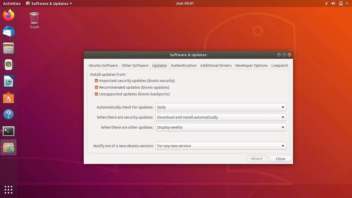Screen dimensions: 352x198
Task: Open the Authentication tab
Action: pyautogui.click(x=184, y=65)
